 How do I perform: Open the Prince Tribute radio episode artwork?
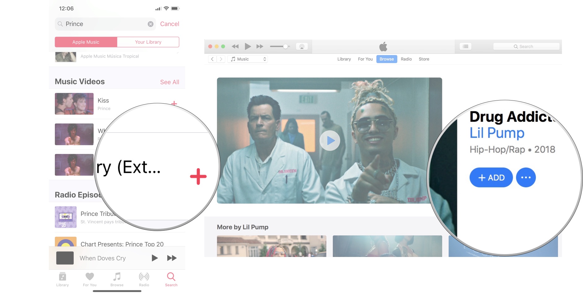66,217
